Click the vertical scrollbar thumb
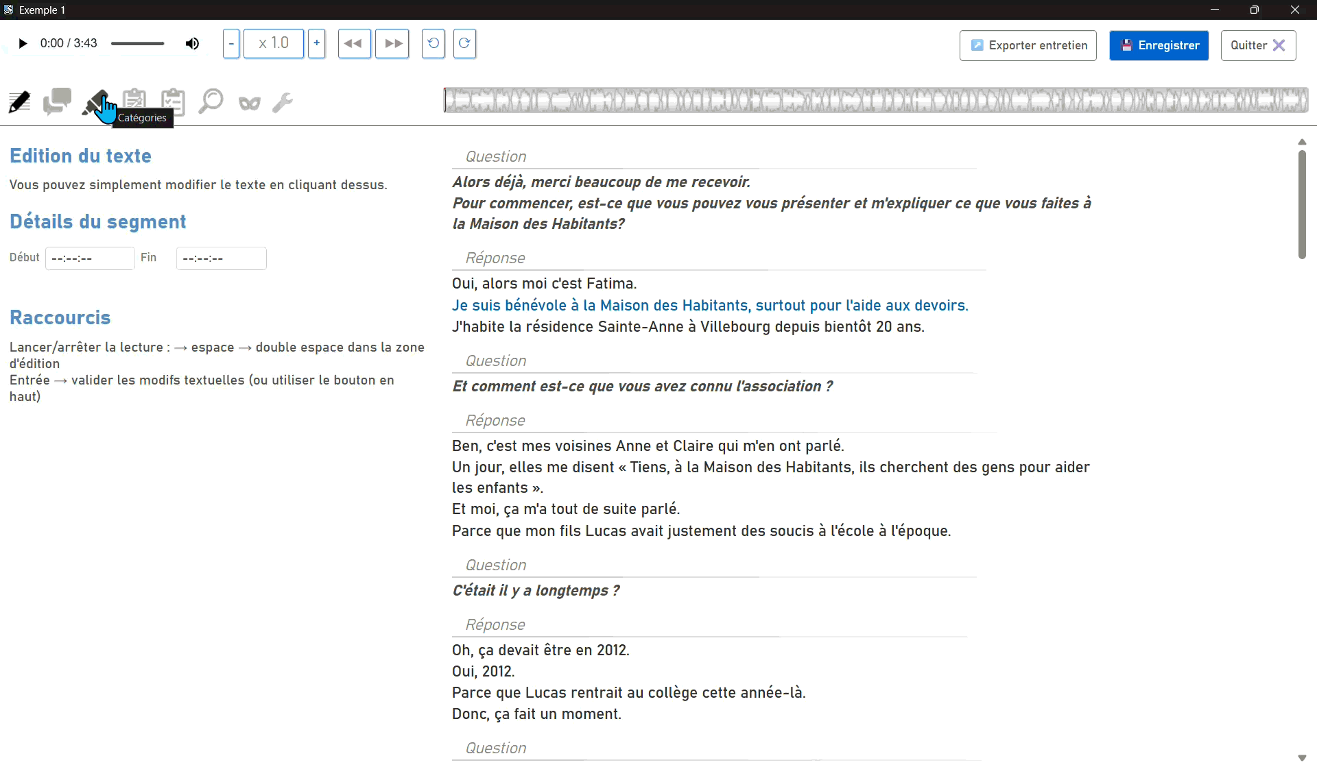The height and width of the screenshot is (780, 1317). (x=1302, y=204)
